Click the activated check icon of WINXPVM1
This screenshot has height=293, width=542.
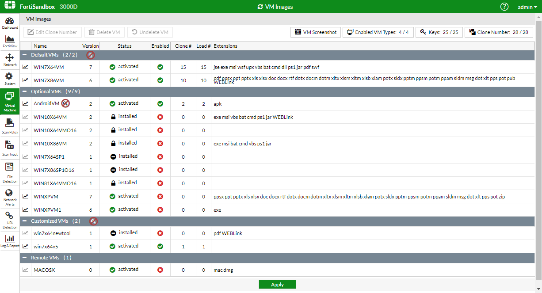pyautogui.click(x=112, y=209)
